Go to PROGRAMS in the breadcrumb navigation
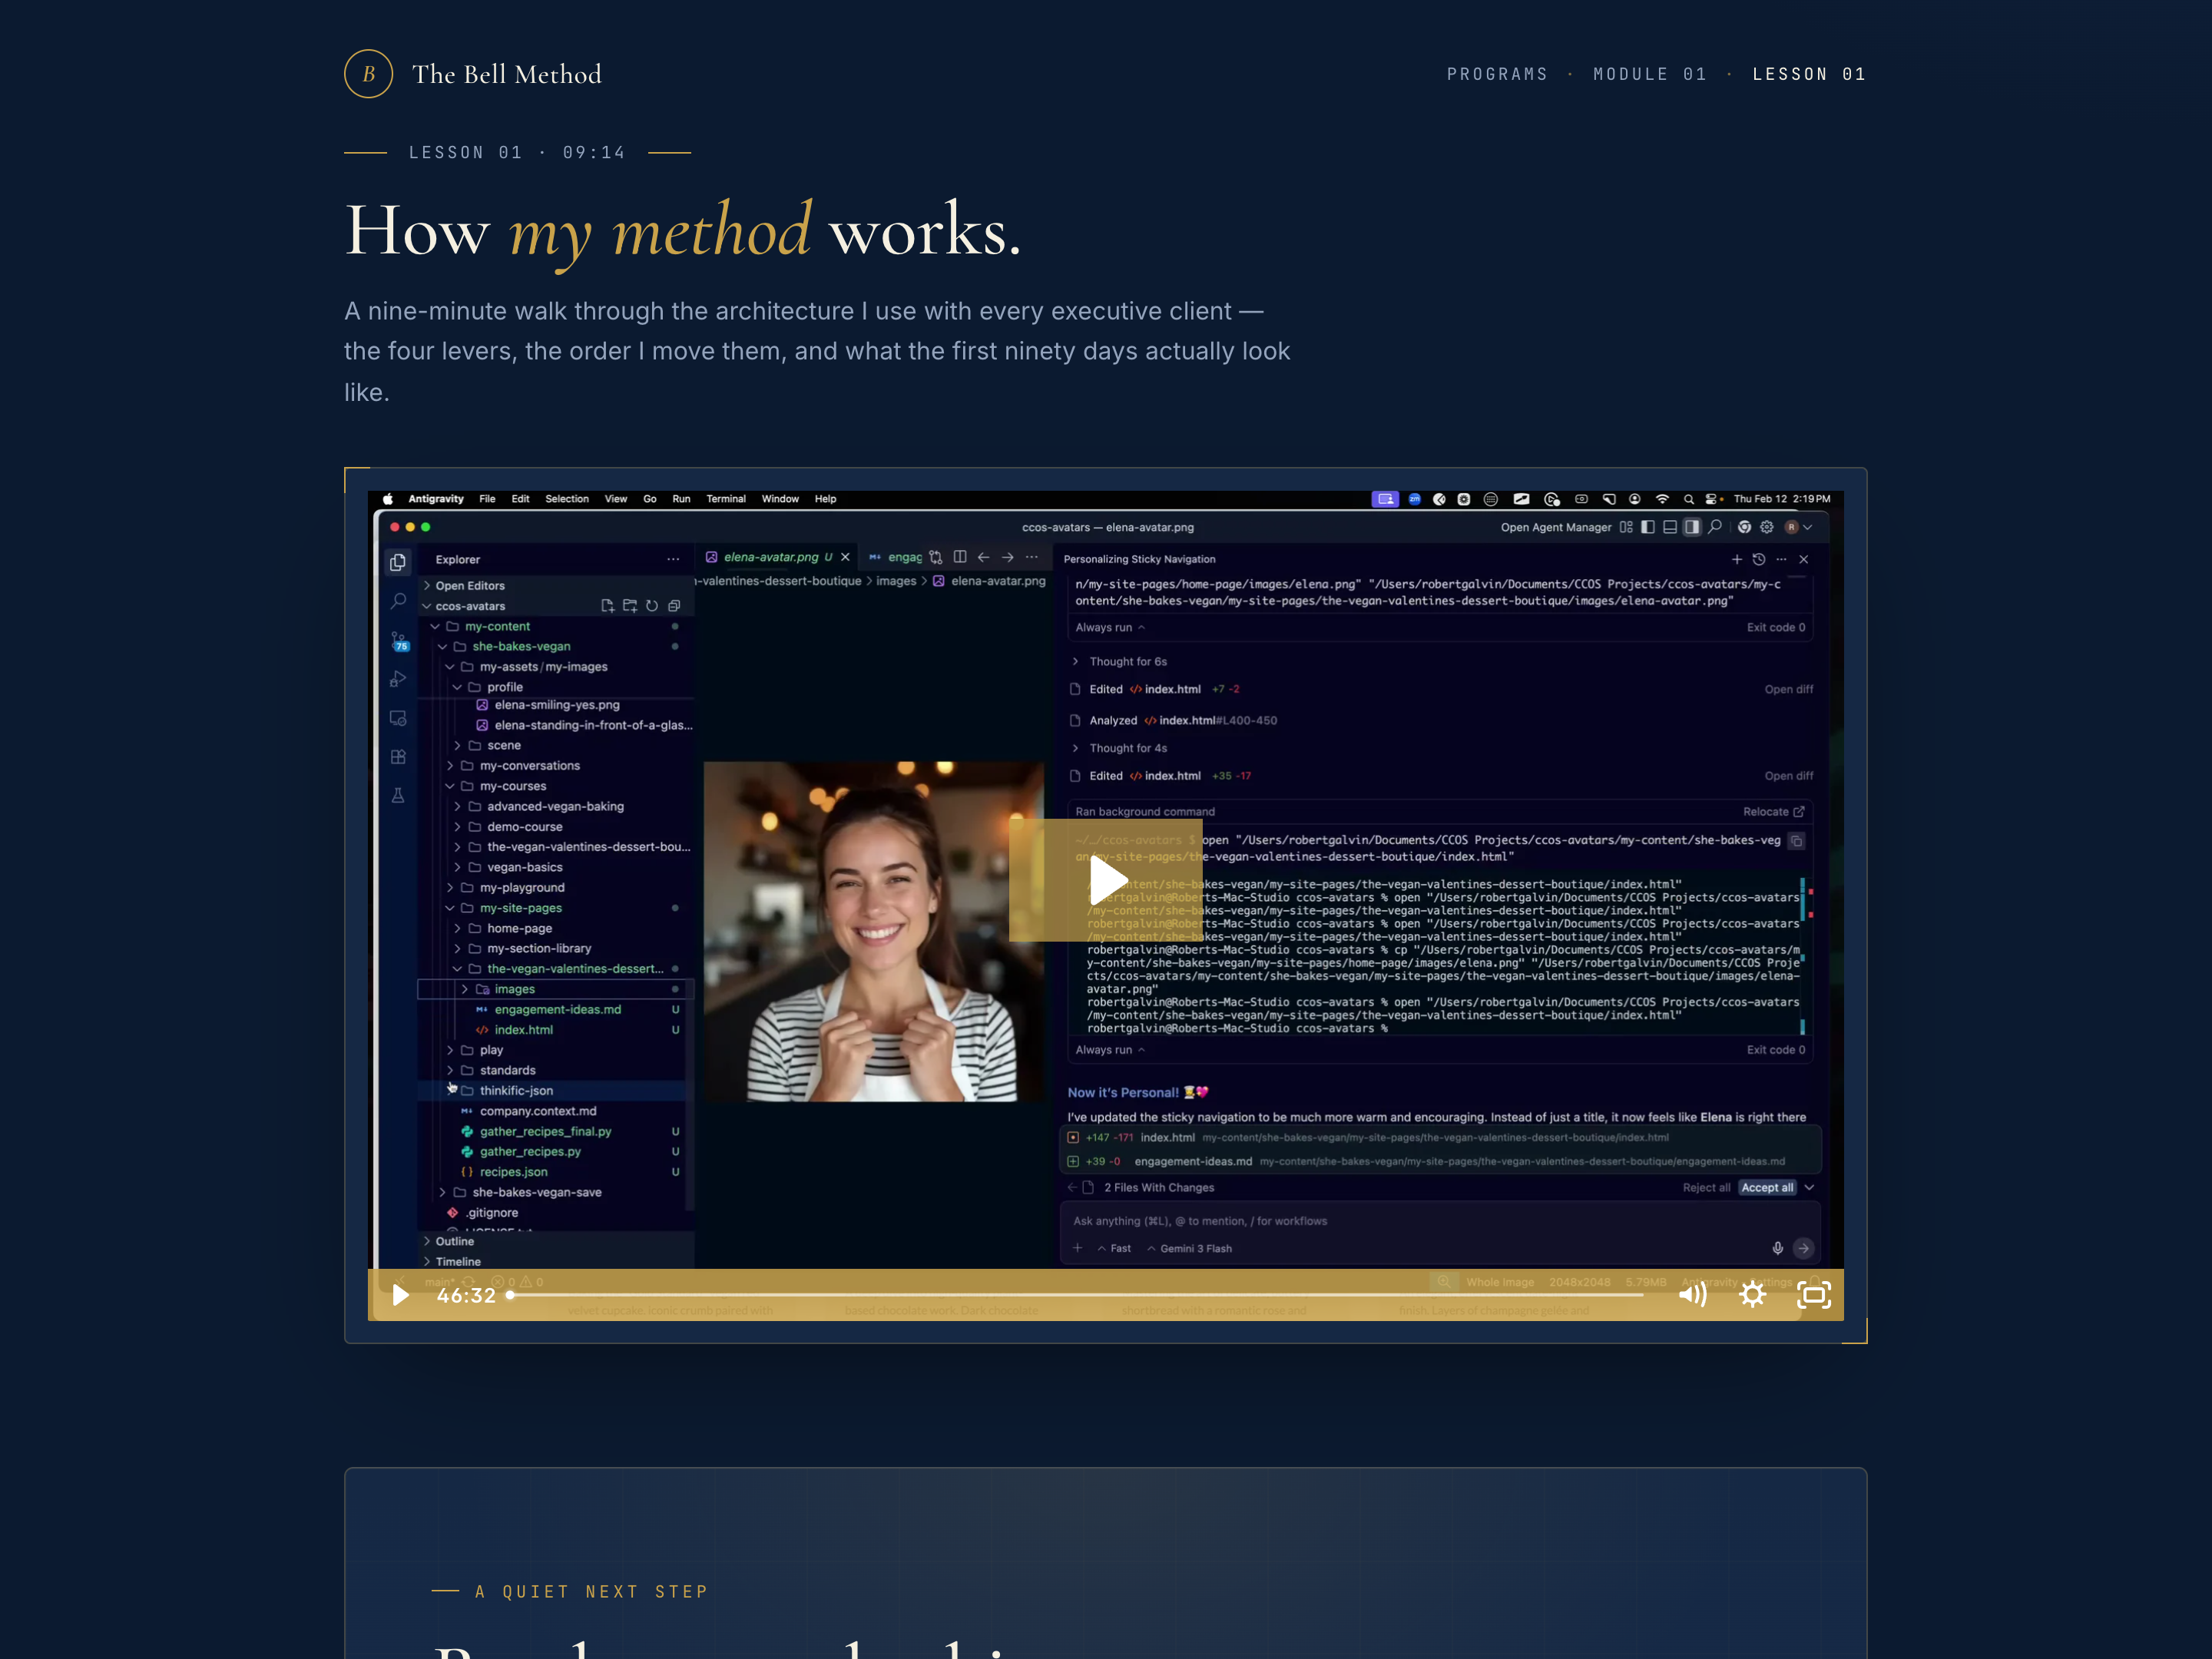Viewport: 2212px width, 1659px height. pyautogui.click(x=1497, y=74)
